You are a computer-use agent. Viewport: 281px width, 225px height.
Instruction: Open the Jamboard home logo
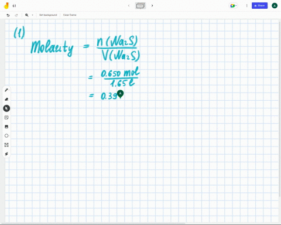[6, 6]
